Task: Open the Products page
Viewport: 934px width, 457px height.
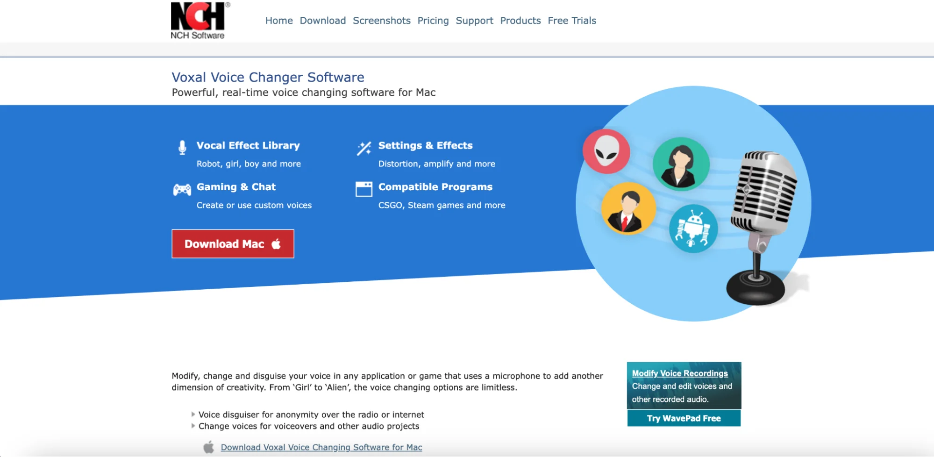Action: 520,21
